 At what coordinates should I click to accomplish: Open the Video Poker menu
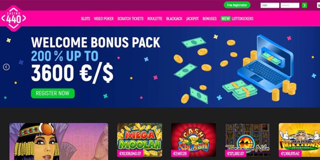click(x=104, y=19)
